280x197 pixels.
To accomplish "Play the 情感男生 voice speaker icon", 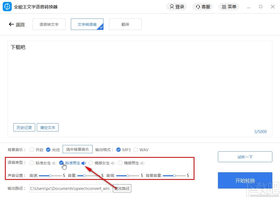I will click(x=142, y=163).
